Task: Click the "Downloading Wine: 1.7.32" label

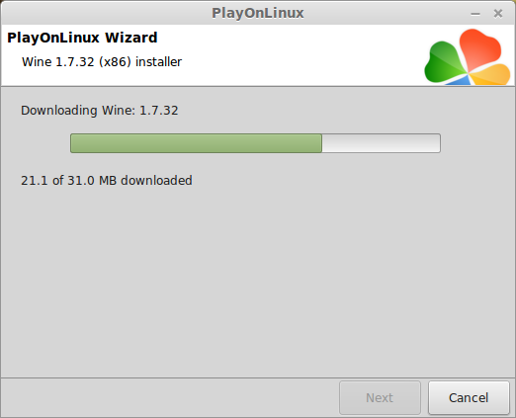Action: point(100,111)
